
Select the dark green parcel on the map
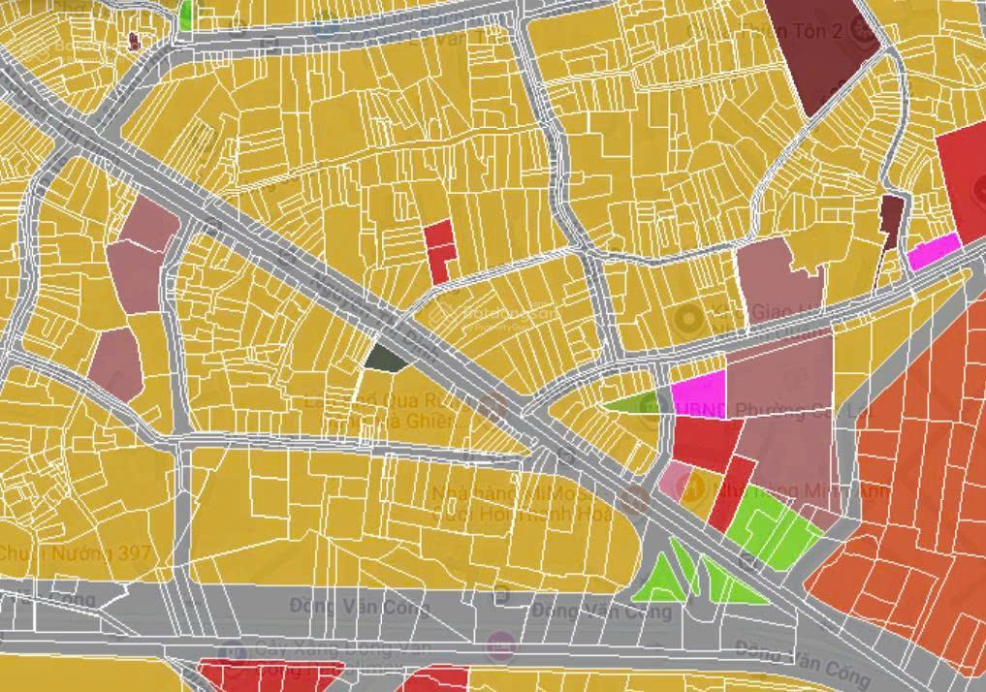386,359
